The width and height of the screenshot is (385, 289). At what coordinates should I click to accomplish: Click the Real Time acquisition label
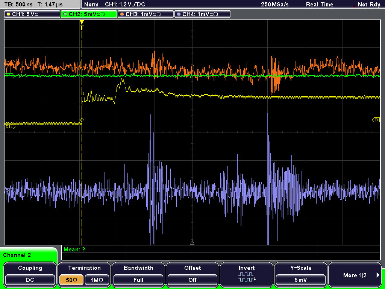(320, 5)
